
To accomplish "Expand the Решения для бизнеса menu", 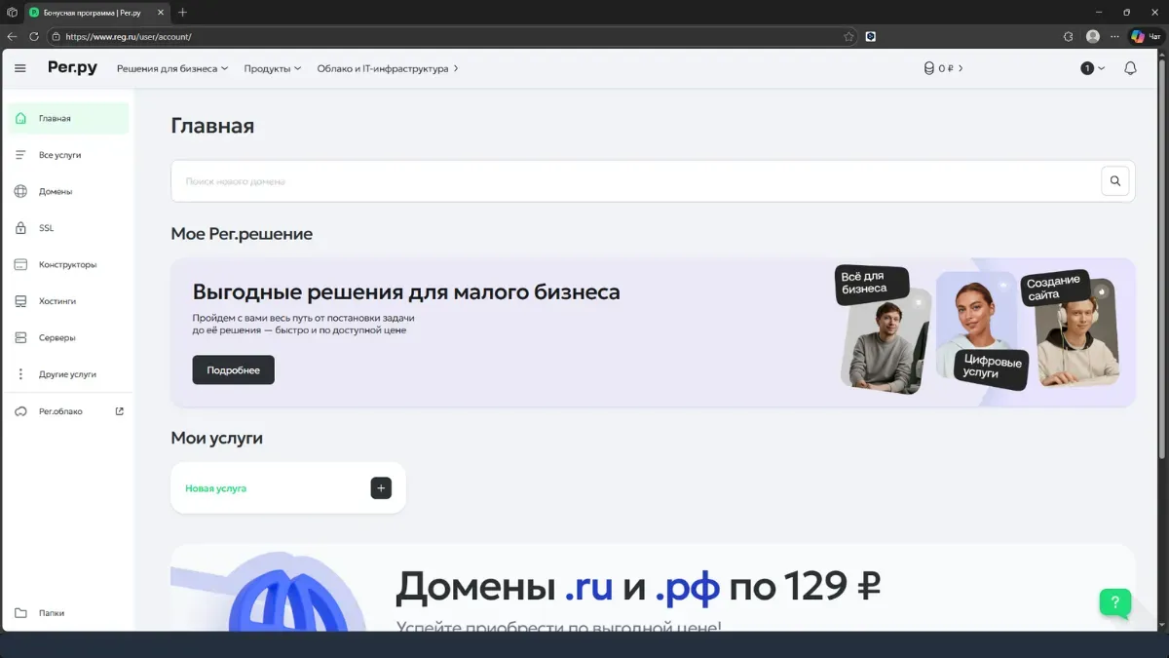I will 172,68.
